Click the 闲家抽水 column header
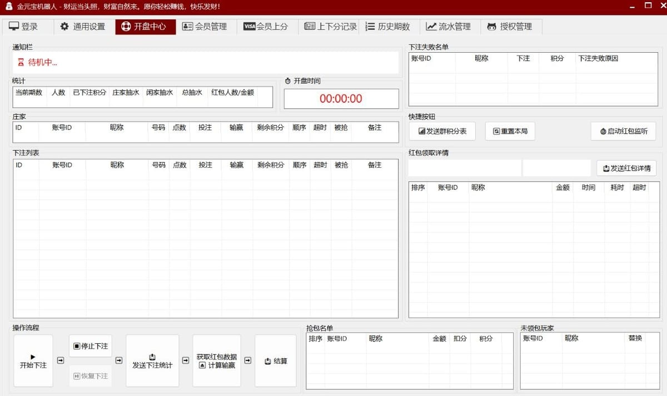 click(160, 93)
